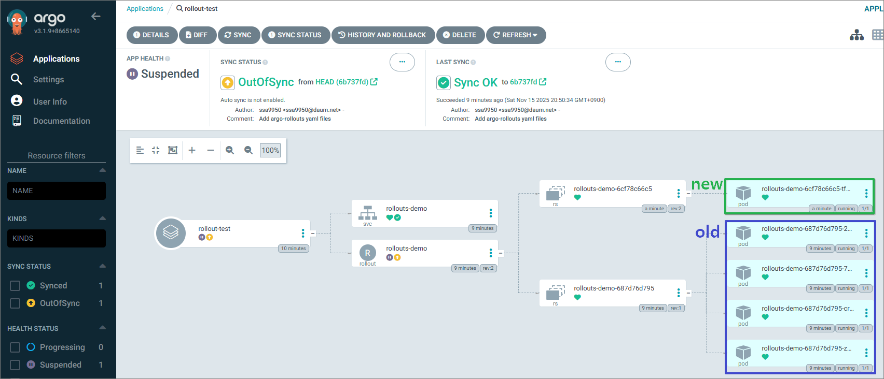Open the Last Sync more-options ellipsis

coord(618,62)
